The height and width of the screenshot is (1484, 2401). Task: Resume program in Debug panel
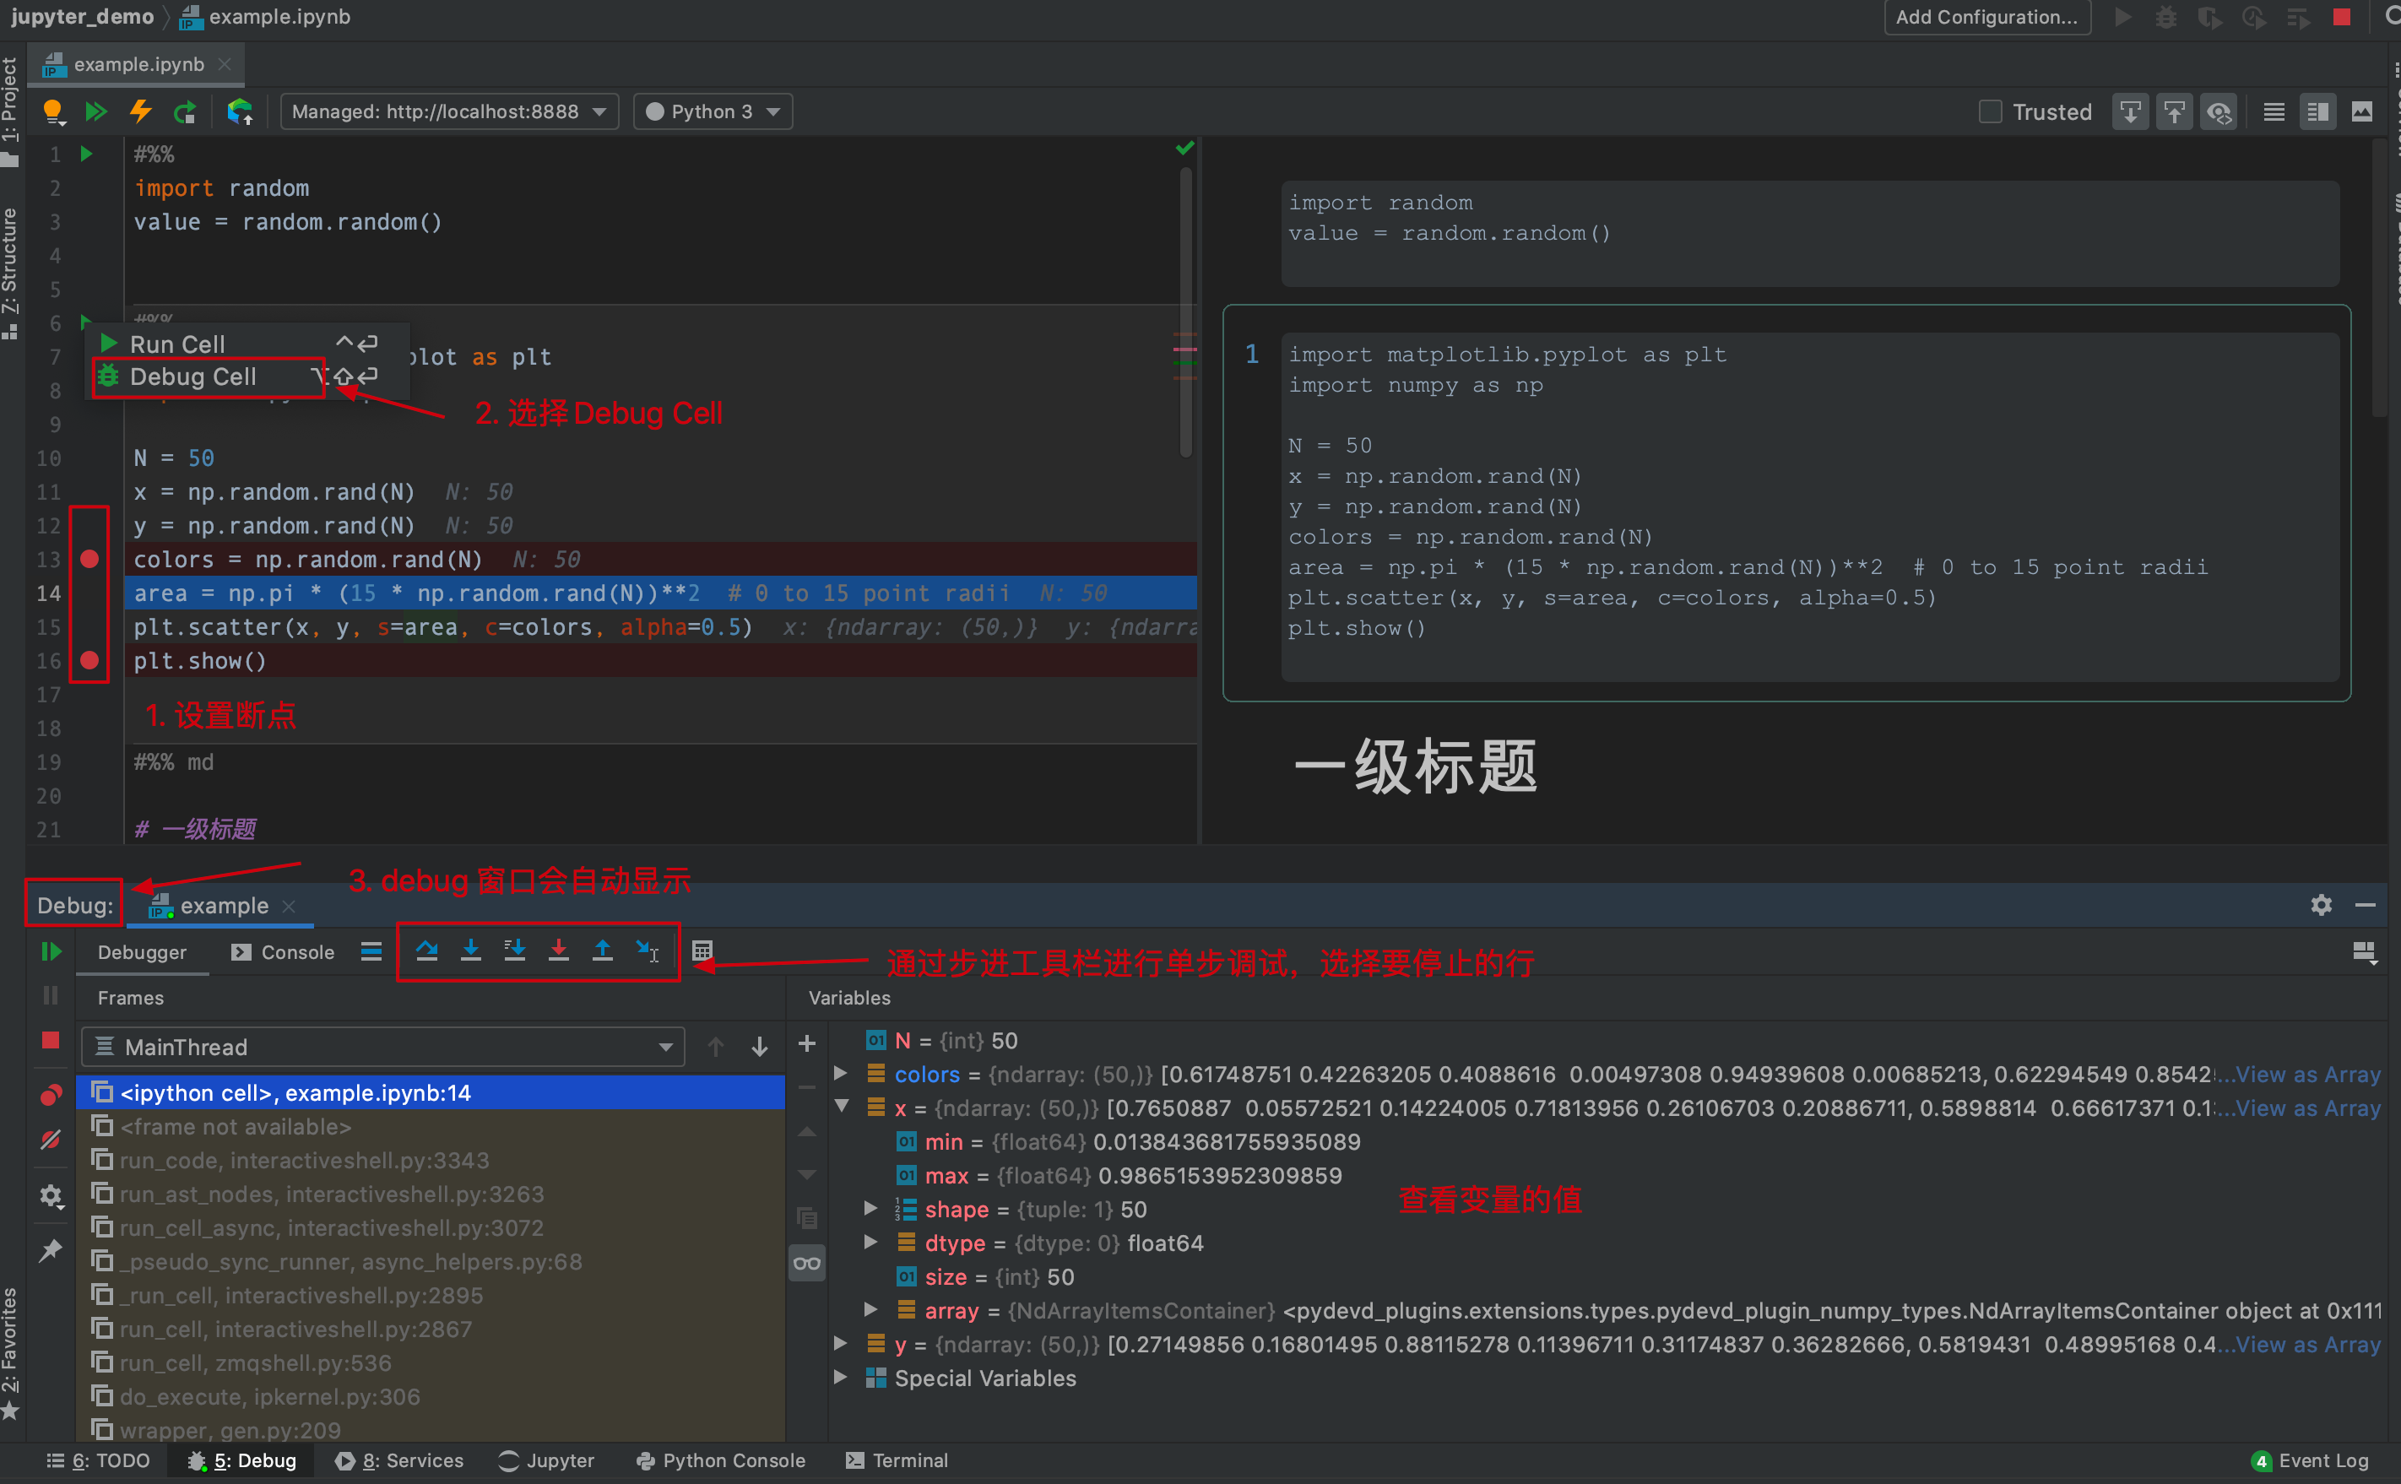(x=51, y=951)
